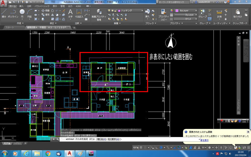Click the 複写 (Copy) tool
This screenshot has width=251, height=157.
coord(46,15)
